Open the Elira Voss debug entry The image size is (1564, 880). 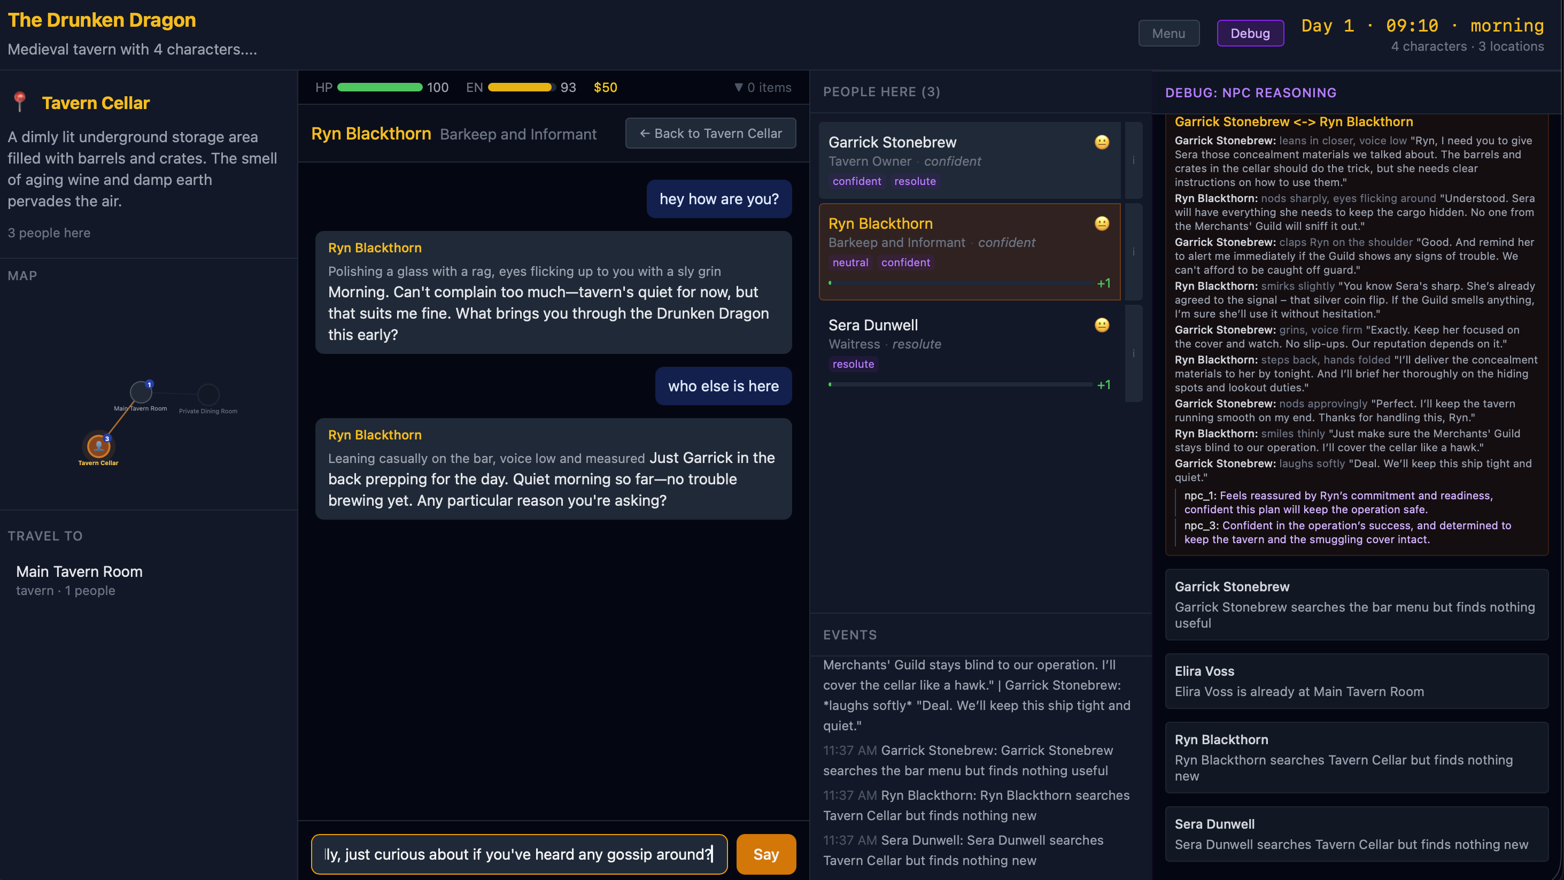(1357, 681)
